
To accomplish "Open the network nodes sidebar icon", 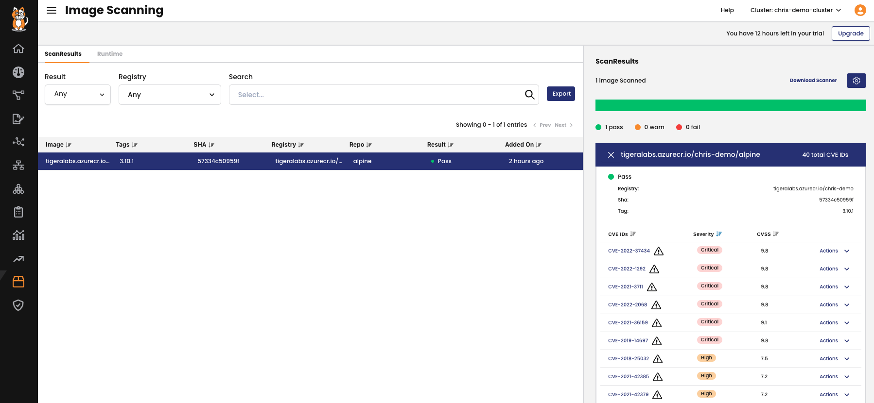I will click(x=18, y=142).
